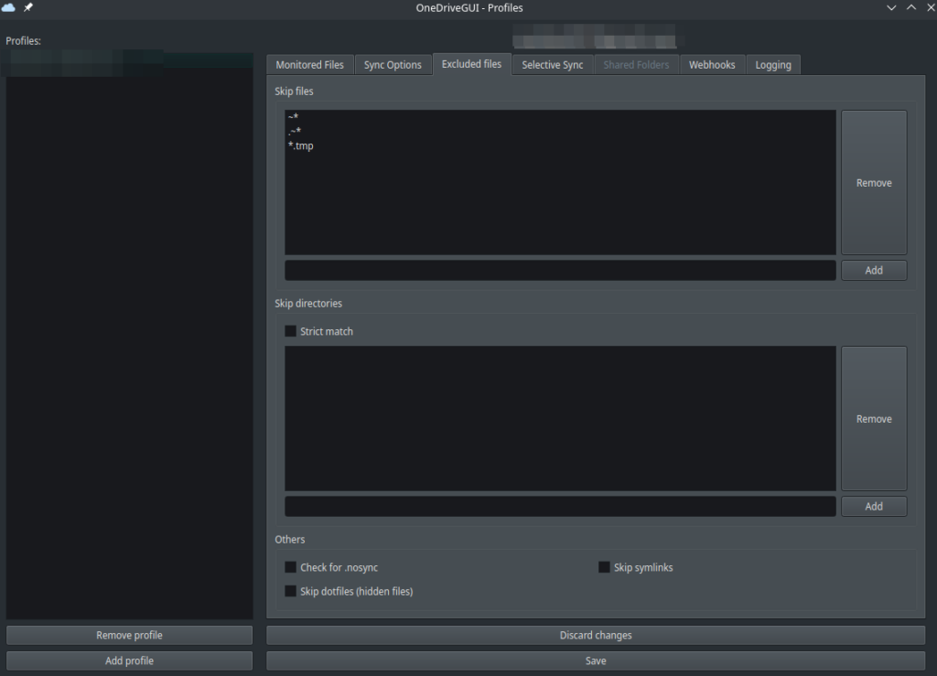The width and height of the screenshot is (937, 676).
Task: Click the Remove profile button
Action: 129,635
